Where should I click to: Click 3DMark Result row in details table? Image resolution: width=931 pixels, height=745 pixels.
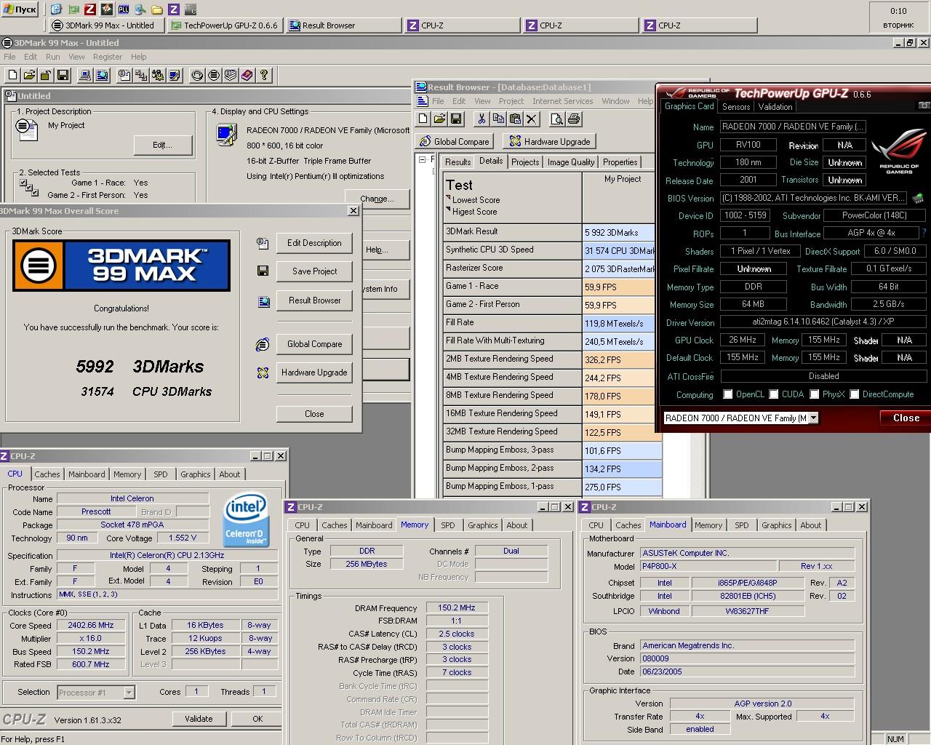[549, 232]
